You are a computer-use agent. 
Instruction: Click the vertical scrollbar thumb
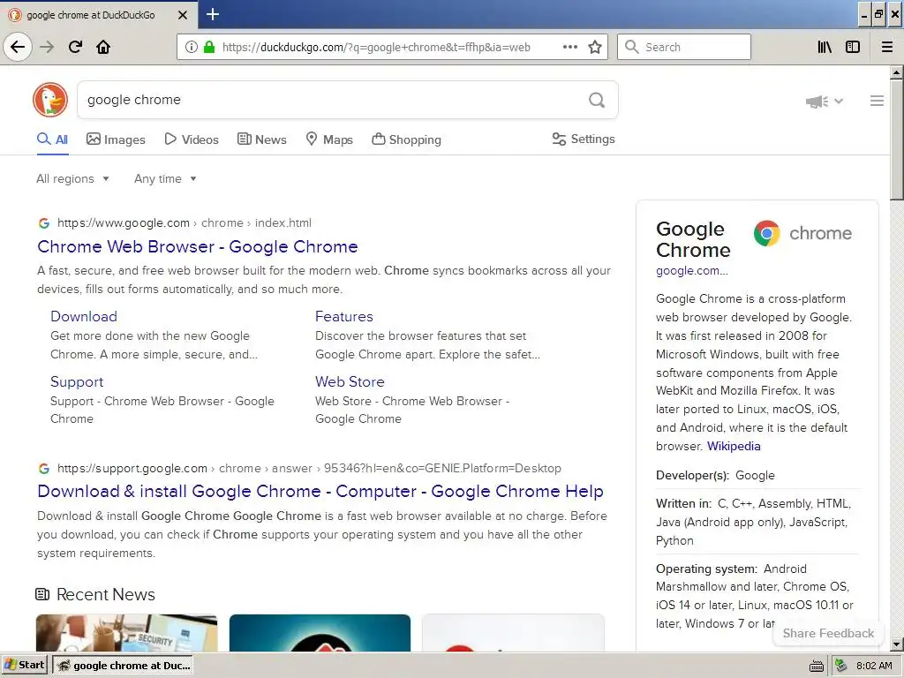(896, 139)
